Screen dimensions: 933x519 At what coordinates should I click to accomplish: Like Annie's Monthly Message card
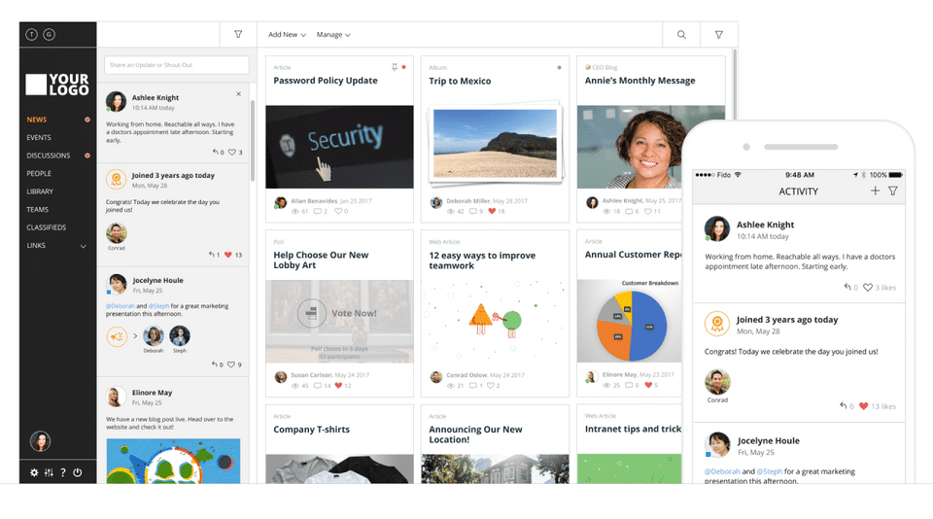648,211
